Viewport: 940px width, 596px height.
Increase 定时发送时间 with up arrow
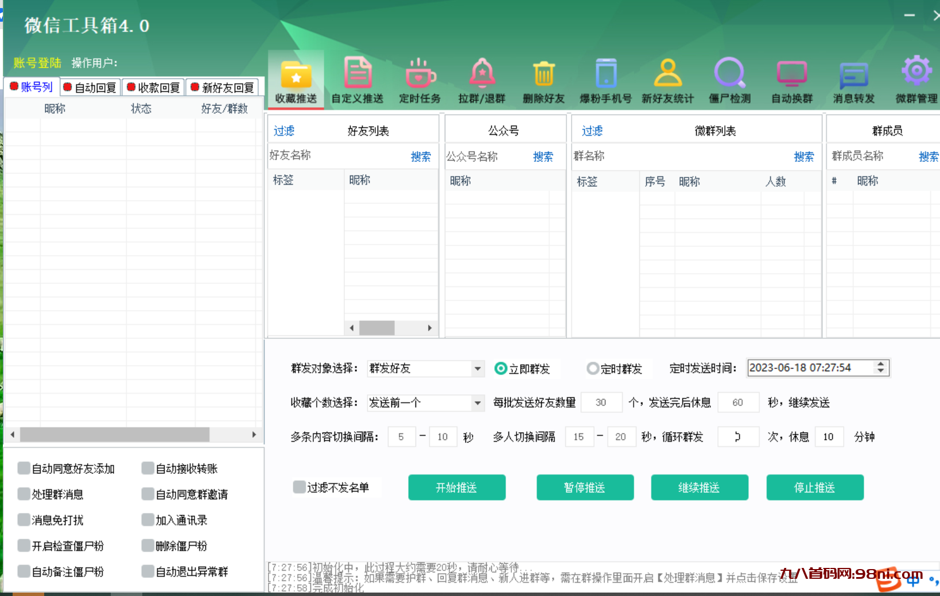tap(881, 364)
